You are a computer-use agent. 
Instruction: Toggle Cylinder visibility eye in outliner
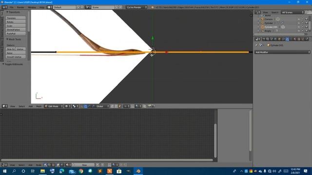[299, 23]
